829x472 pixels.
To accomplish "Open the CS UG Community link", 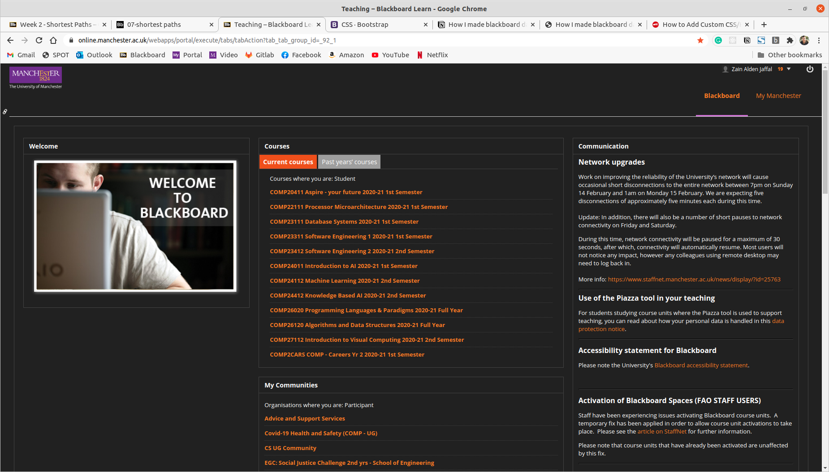I will click(x=290, y=448).
